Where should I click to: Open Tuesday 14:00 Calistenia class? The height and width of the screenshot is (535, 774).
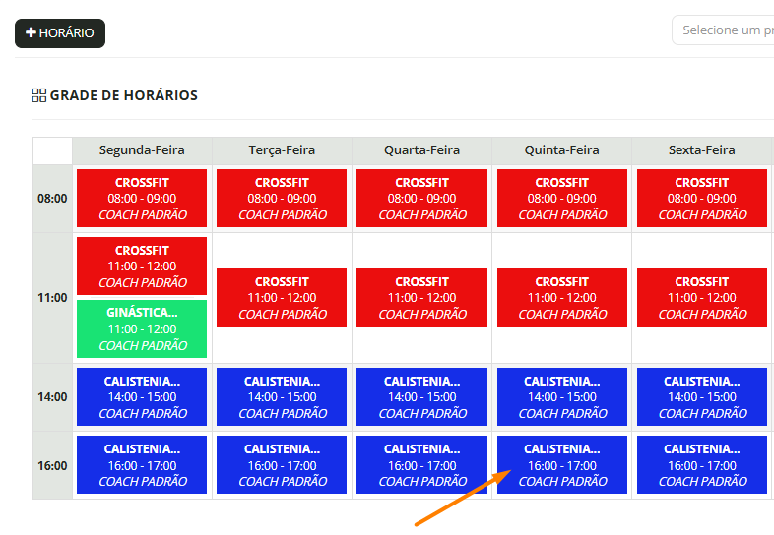point(282,397)
